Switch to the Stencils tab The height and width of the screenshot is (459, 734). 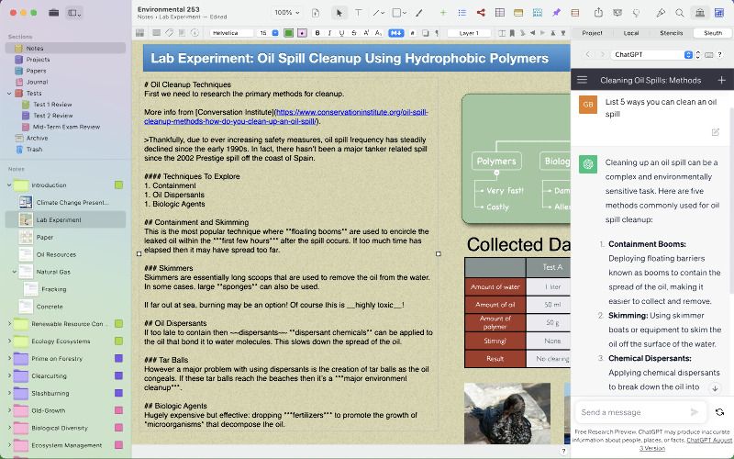(671, 33)
